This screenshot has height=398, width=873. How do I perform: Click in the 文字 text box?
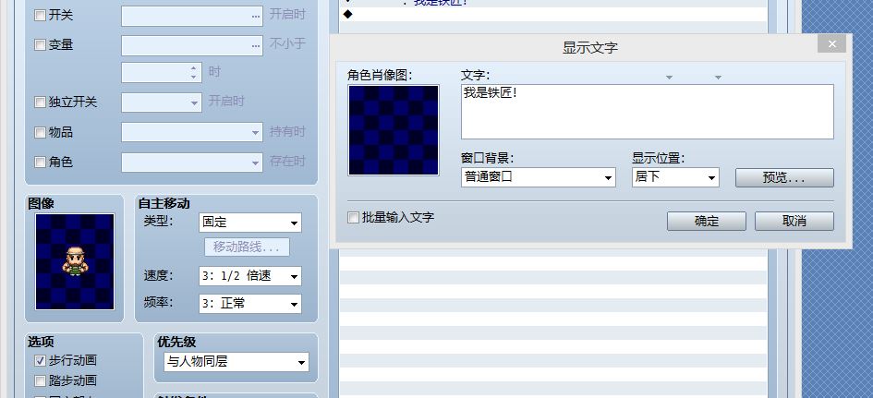click(x=648, y=112)
